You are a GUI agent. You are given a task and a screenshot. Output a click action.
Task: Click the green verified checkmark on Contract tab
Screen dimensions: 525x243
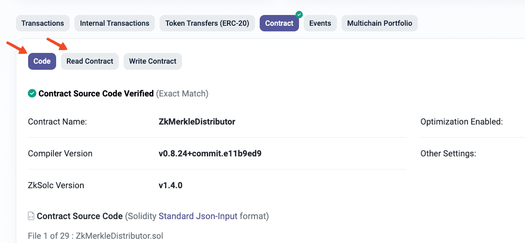click(x=299, y=15)
